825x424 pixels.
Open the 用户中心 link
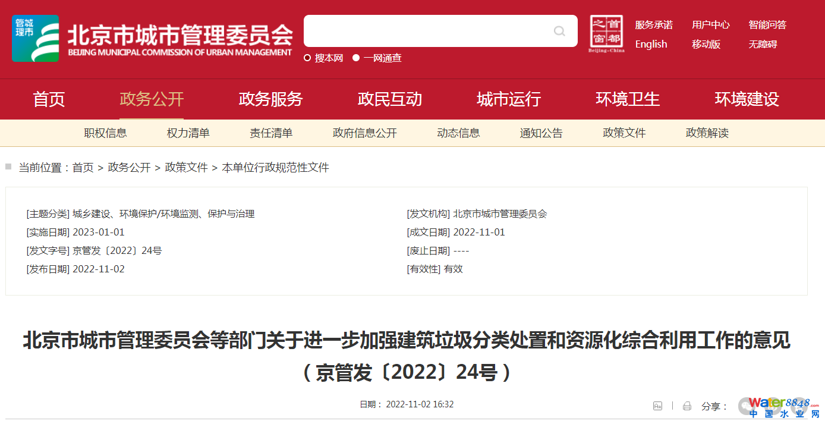point(710,24)
